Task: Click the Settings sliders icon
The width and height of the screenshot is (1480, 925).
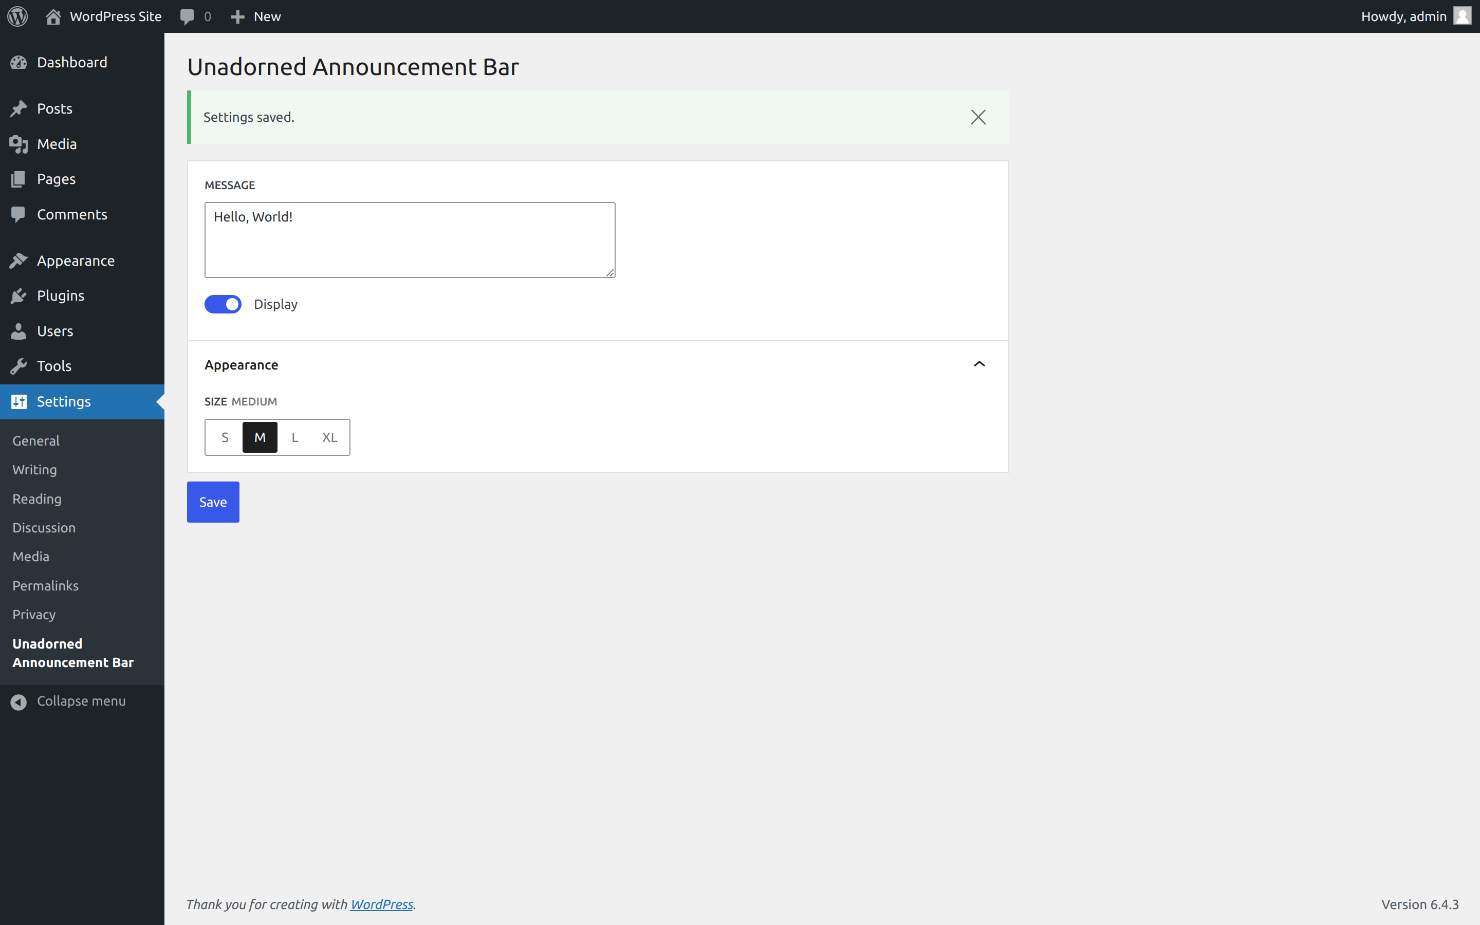Action: [18, 402]
